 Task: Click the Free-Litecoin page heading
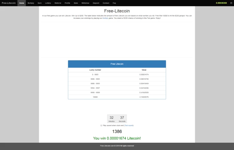point(117,11)
